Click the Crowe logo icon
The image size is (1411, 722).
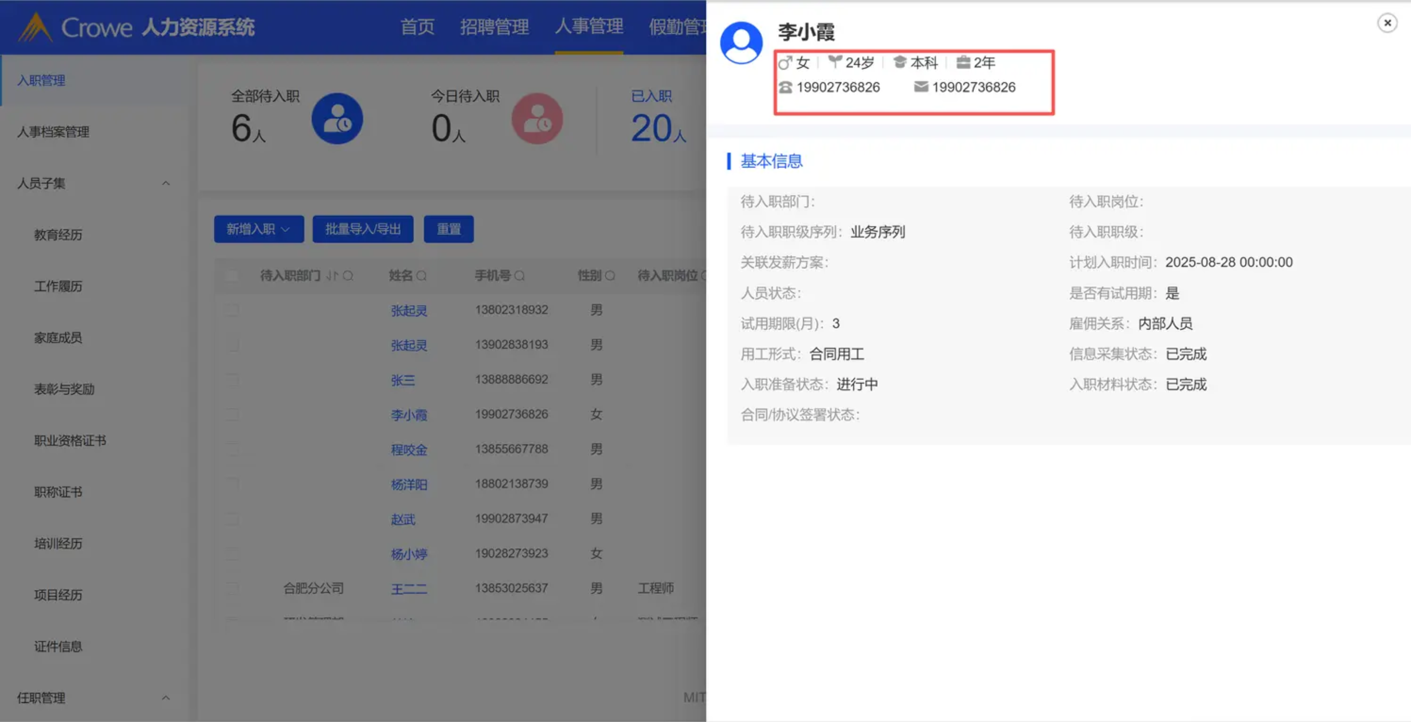[x=35, y=27]
